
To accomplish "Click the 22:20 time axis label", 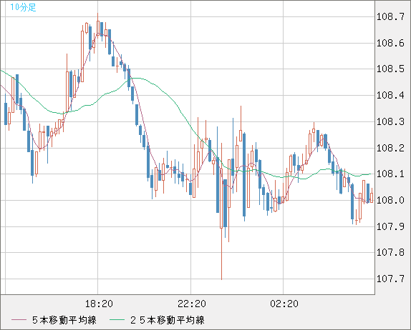I will (192, 304).
